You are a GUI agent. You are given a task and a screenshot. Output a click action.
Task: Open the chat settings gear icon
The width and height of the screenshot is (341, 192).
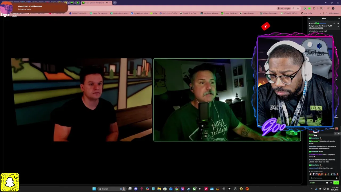click(x=331, y=183)
